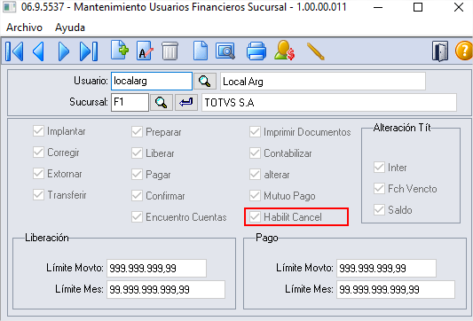Toggle the Imprimir Documentos checkbox
The height and width of the screenshot is (321, 473).
click(x=255, y=132)
